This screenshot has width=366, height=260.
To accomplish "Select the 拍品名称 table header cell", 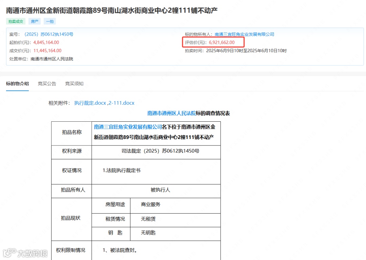I will (72, 134).
